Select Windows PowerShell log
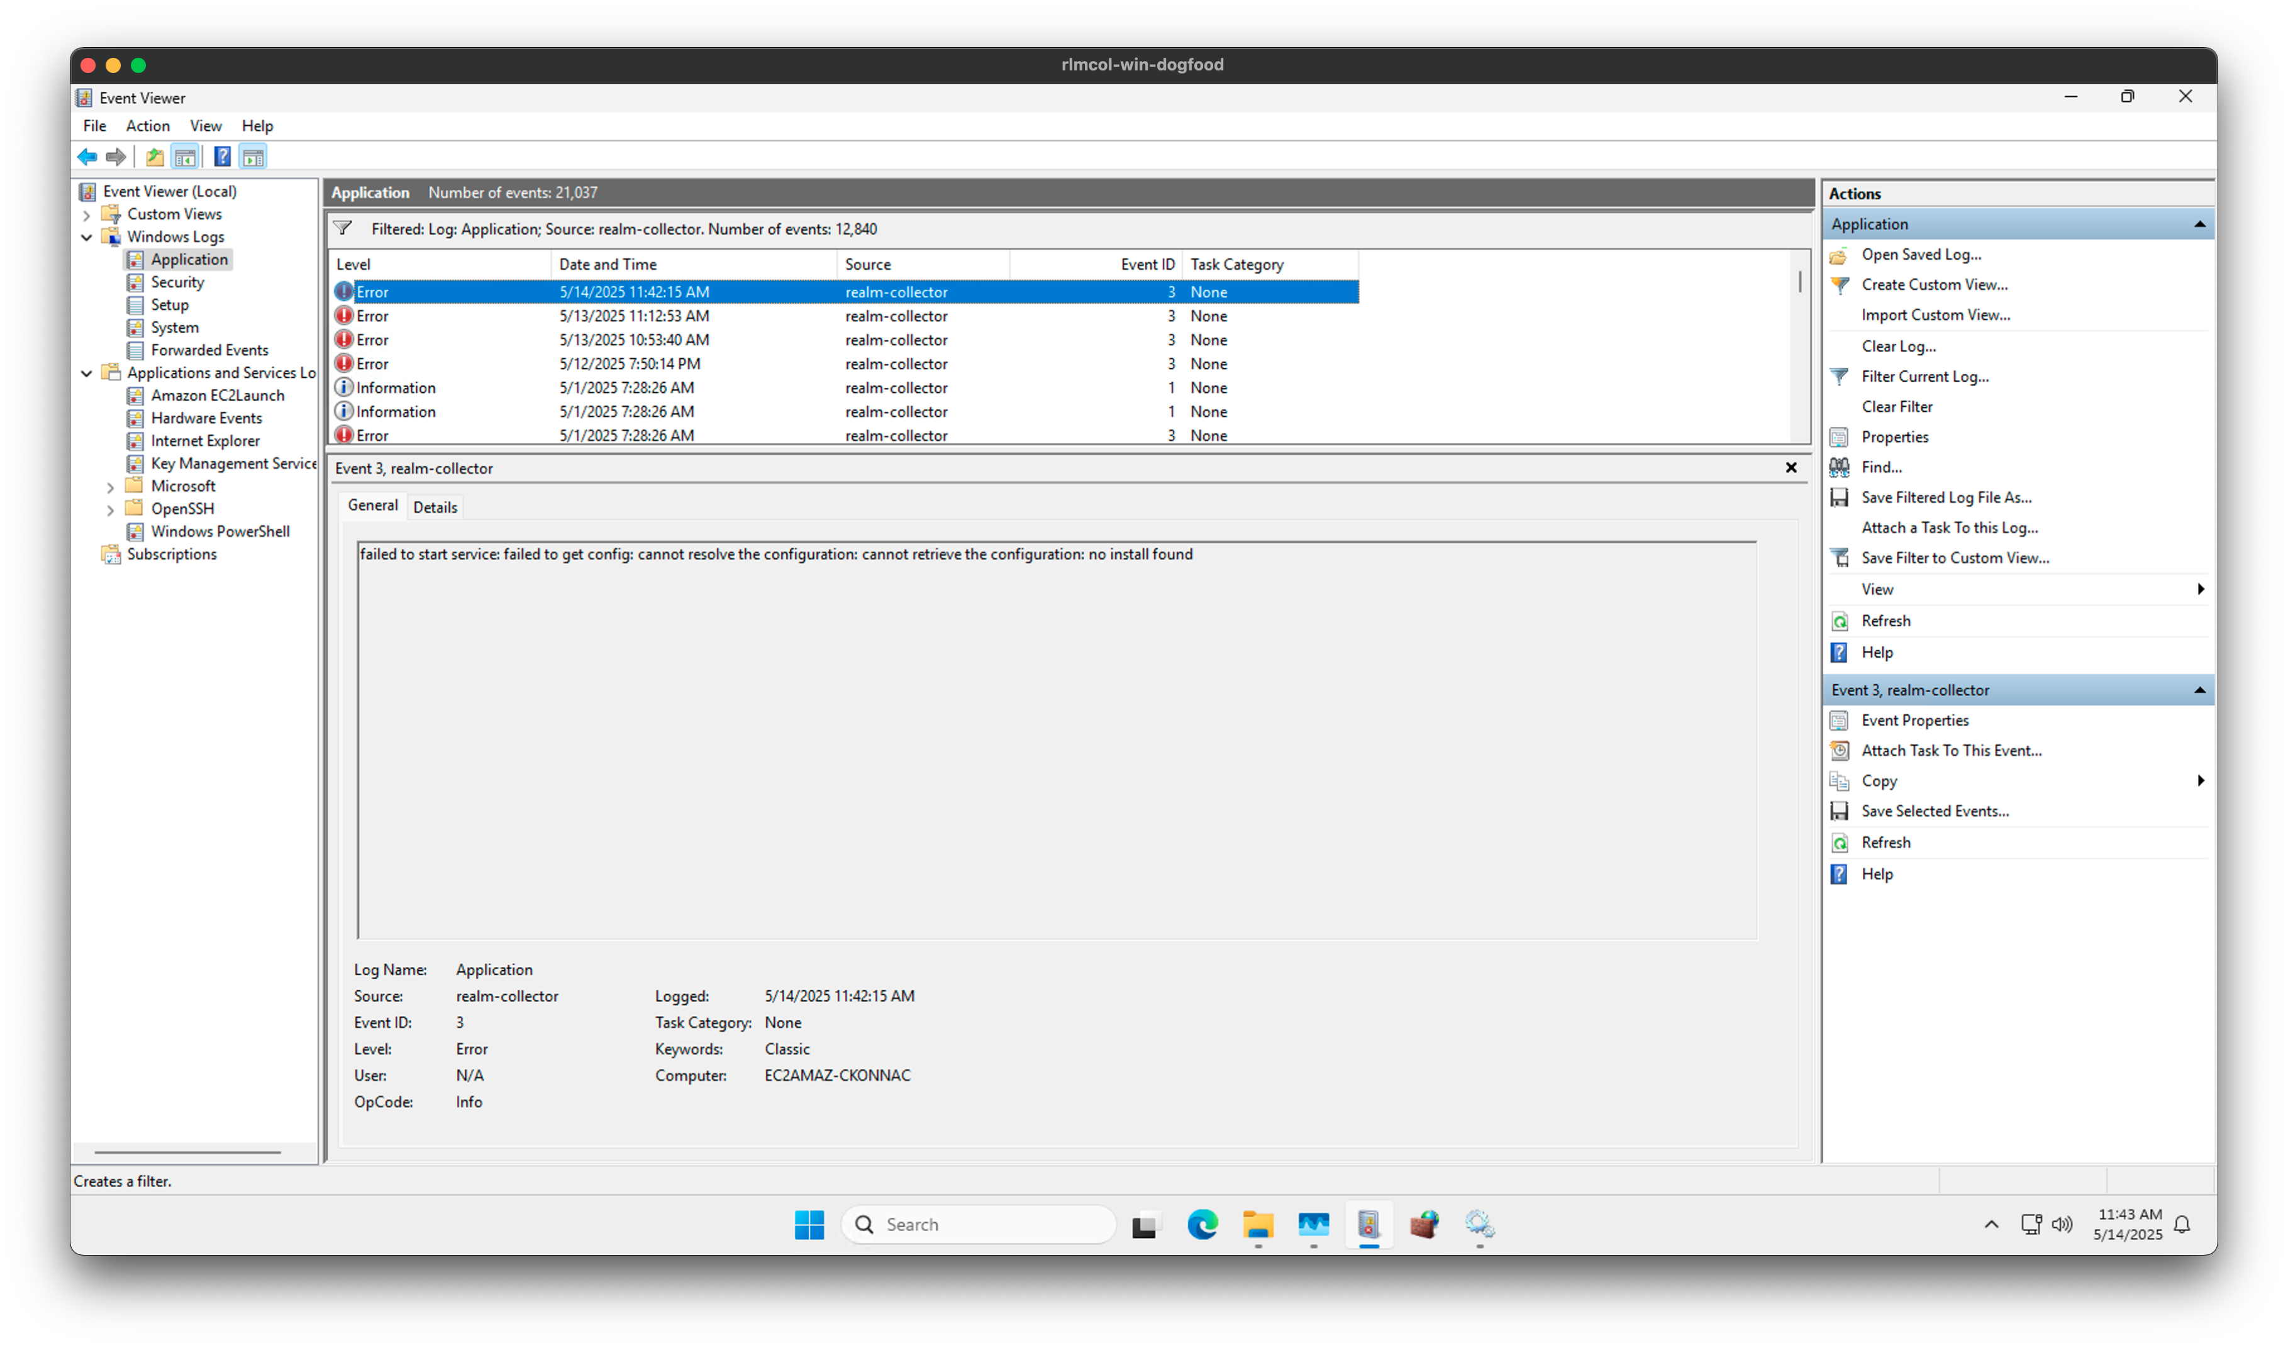2288x1348 pixels. [220, 533]
